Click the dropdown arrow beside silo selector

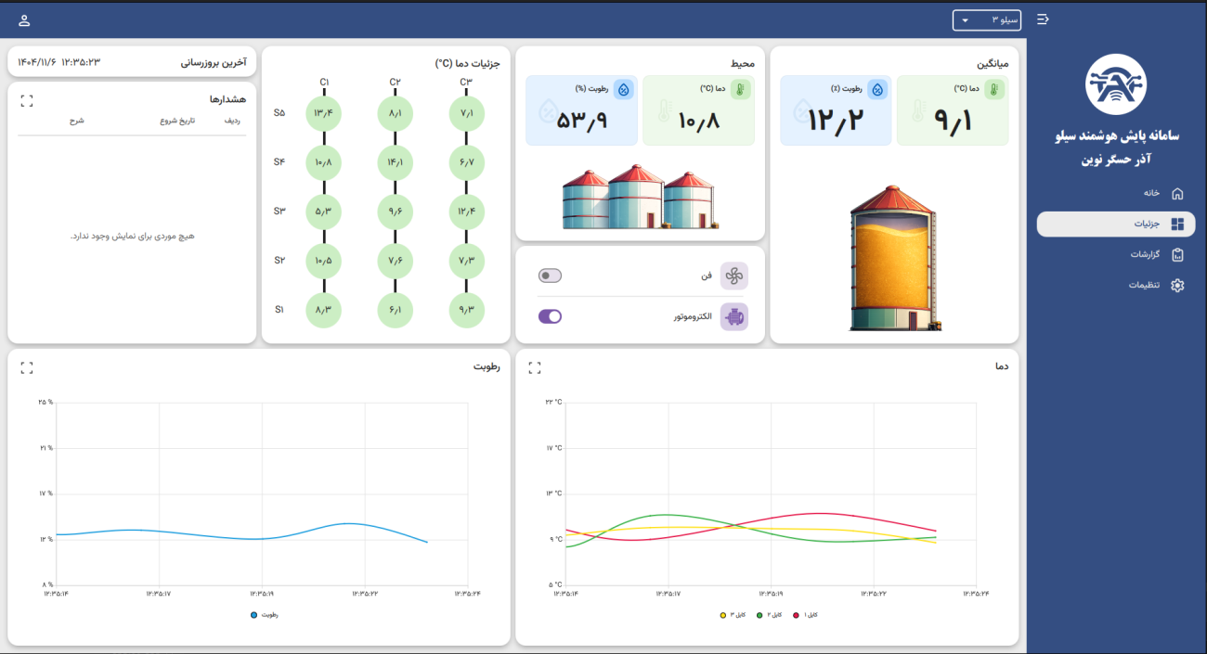click(x=965, y=20)
